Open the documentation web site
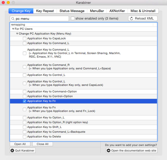Image resolution: width=167 pixels, height=160 pixels. pos(132,150)
